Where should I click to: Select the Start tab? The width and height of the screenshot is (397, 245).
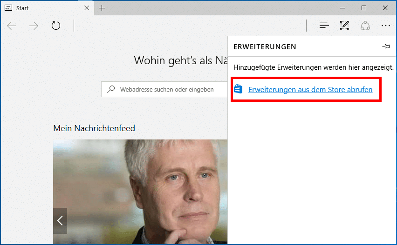pyautogui.click(x=47, y=8)
